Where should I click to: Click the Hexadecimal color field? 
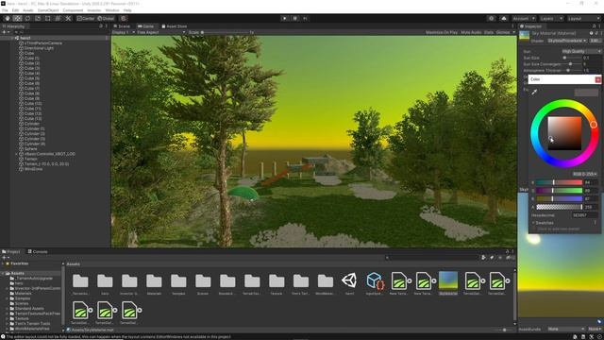584,215
